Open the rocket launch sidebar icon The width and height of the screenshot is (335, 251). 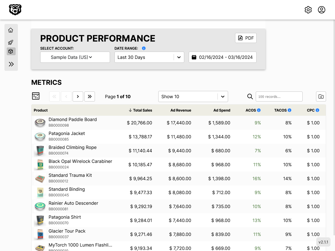[x=11, y=42]
